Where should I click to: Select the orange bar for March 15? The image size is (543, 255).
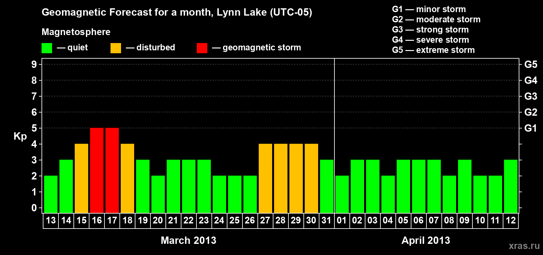(x=81, y=178)
